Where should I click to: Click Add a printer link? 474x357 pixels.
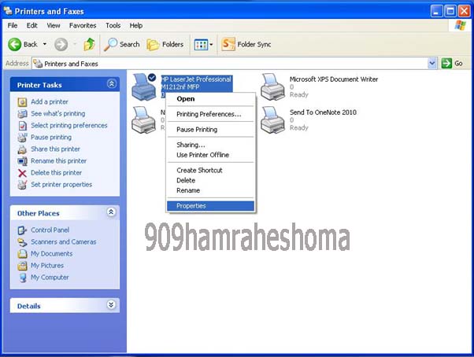pyautogui.click(x=50, y=101)
